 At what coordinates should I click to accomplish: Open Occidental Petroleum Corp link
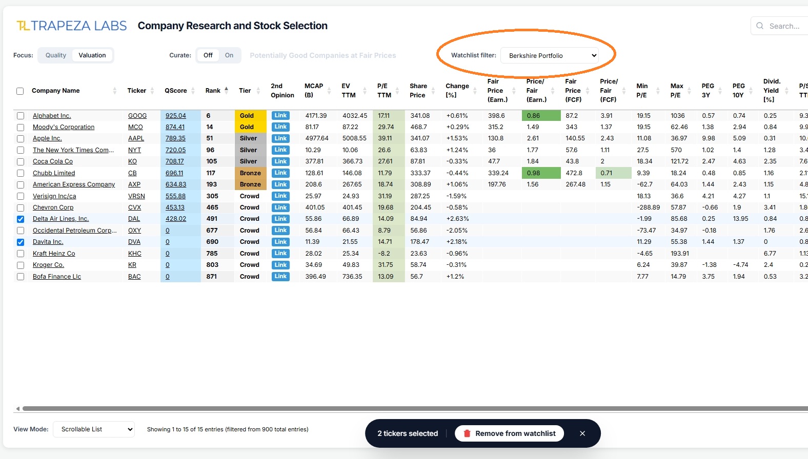click(75, 231)
